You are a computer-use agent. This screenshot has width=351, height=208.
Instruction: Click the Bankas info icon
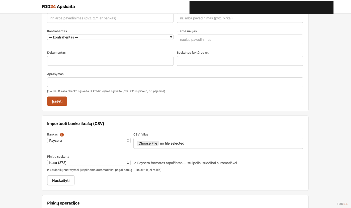(62, 135)
